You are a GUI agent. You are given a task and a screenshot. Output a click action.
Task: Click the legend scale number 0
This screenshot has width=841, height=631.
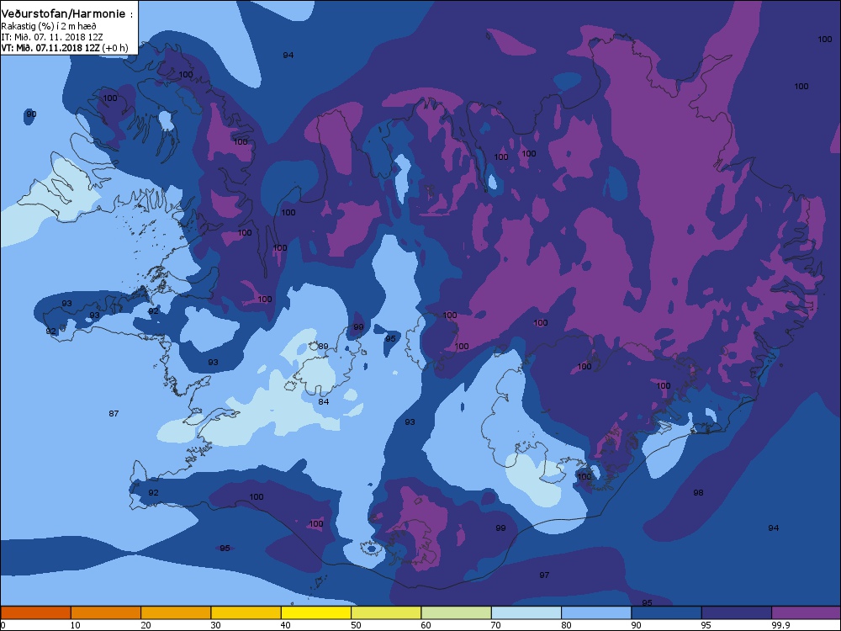[3, 625]
